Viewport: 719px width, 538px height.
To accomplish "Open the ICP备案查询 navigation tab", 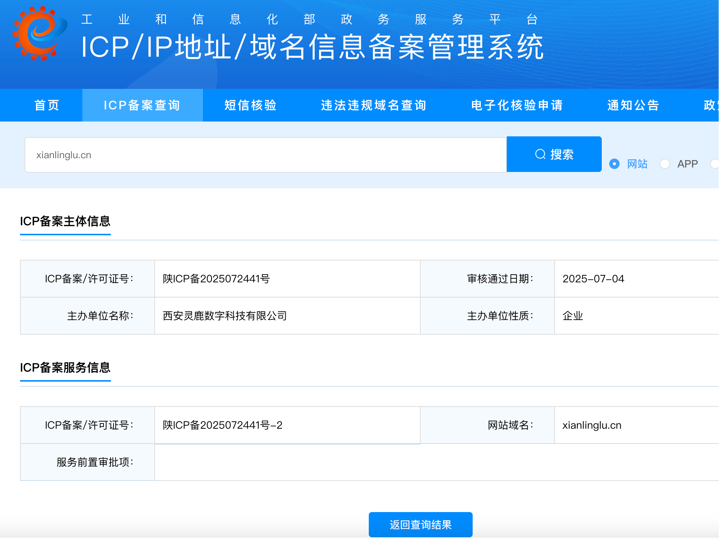I will click(x=142, y=105).
